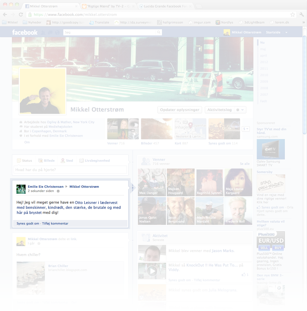Open Frederik Boll friend photo
The height and width of the screenshot is (311, 307).
point(238,211)
